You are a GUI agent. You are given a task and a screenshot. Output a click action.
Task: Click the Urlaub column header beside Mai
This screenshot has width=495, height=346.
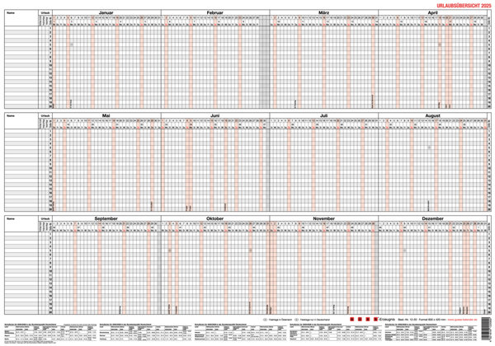pos(45,116)
